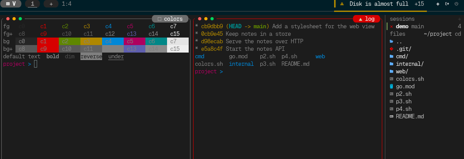Switch to tab 1
Image resolution: width=464 pixels, height=159 pixels.
[33, 4]
